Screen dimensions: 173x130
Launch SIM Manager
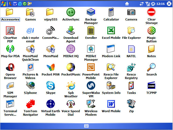tap(10, 90)
